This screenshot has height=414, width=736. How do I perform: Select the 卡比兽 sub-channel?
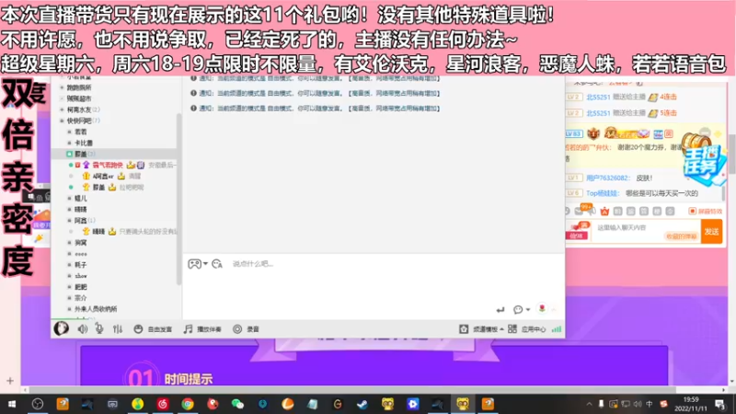point(83,143)
